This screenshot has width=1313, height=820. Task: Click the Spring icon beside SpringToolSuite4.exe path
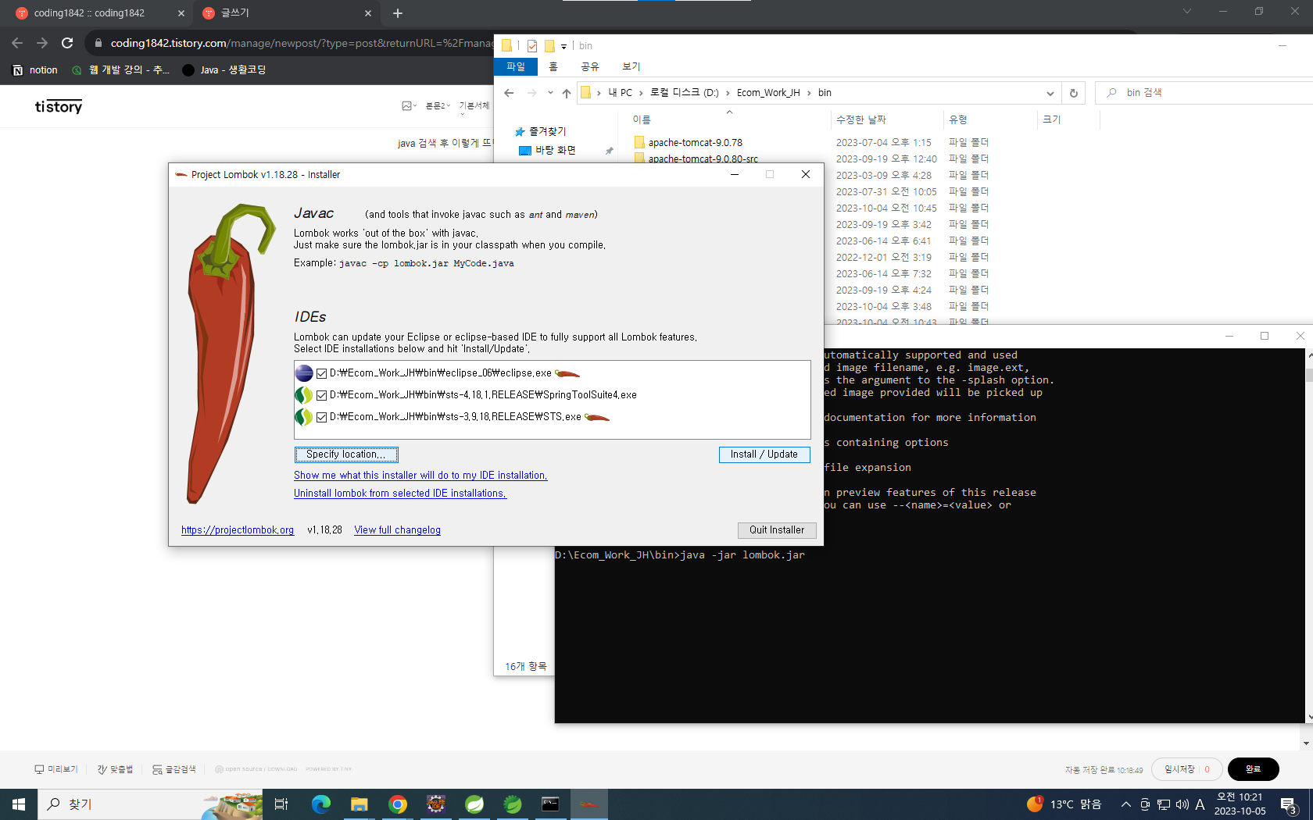(x=304, y=395)
